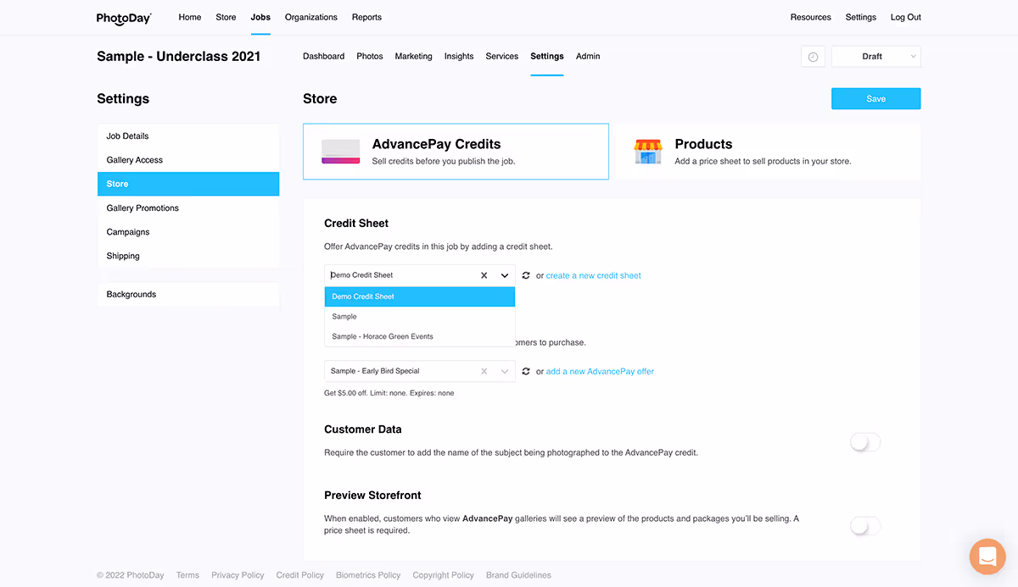Click the Credit Sheet heading

point(356,224)
